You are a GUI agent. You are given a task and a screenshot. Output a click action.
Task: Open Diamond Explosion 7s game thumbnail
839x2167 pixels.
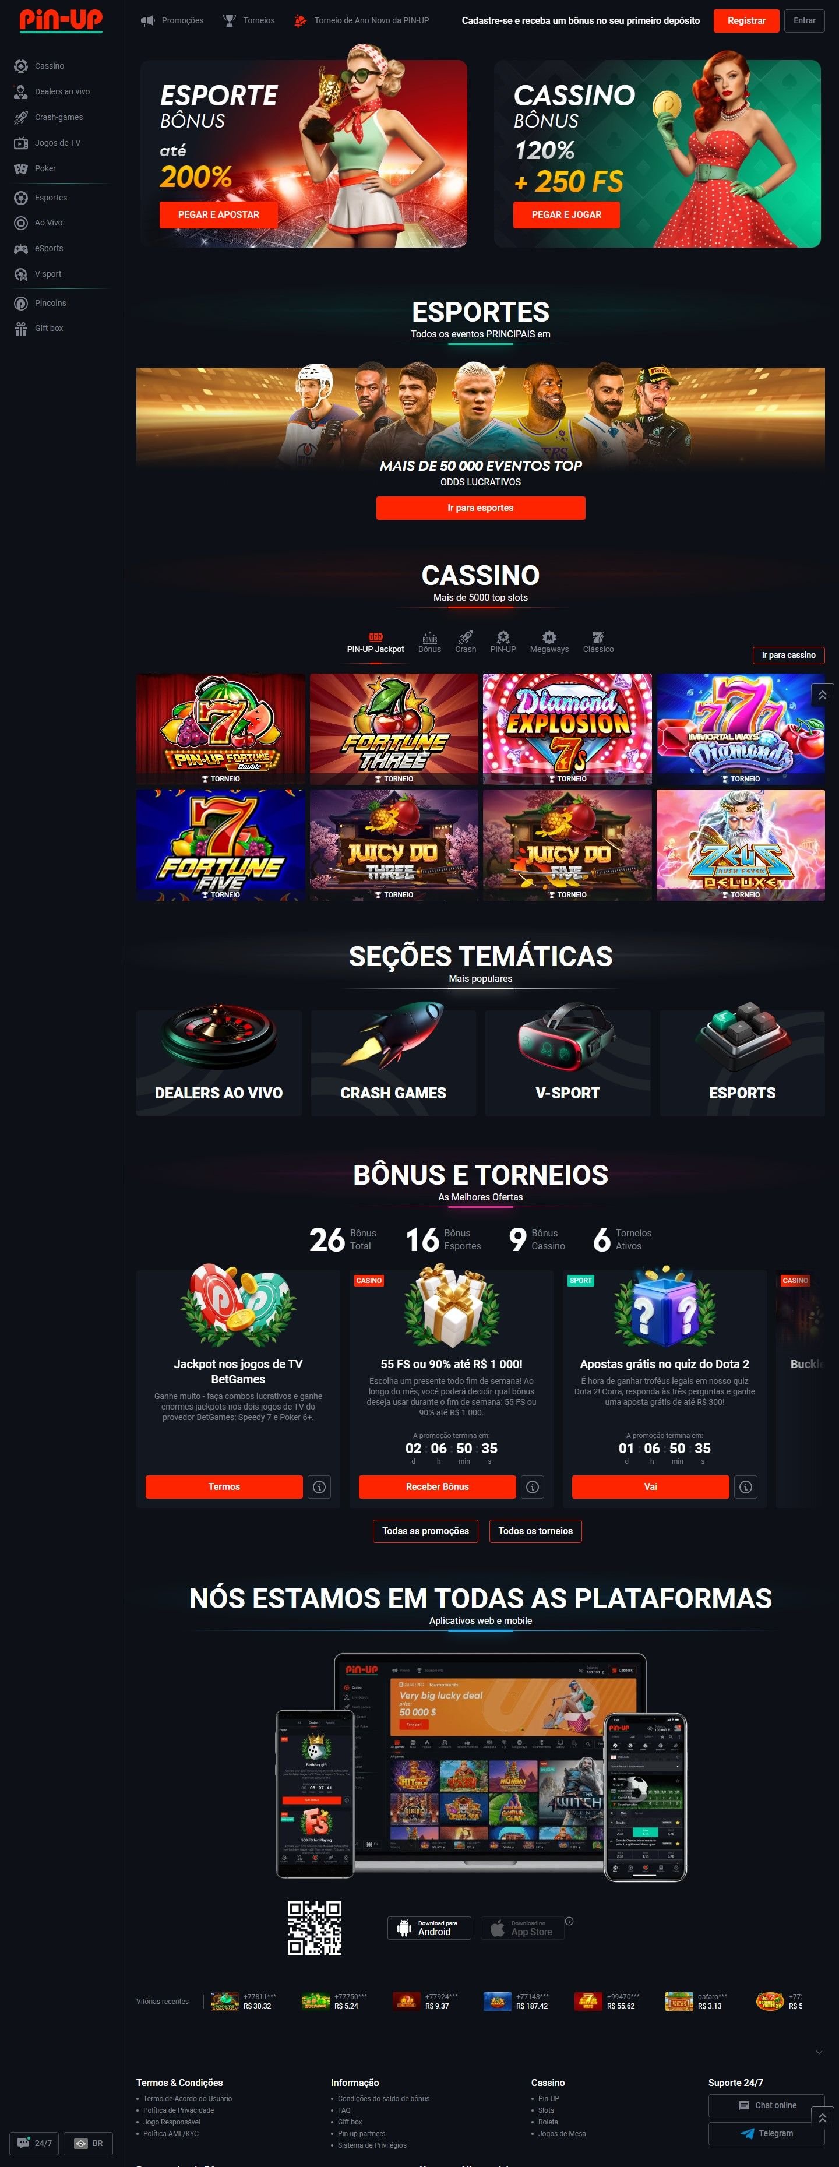[567, 728]
